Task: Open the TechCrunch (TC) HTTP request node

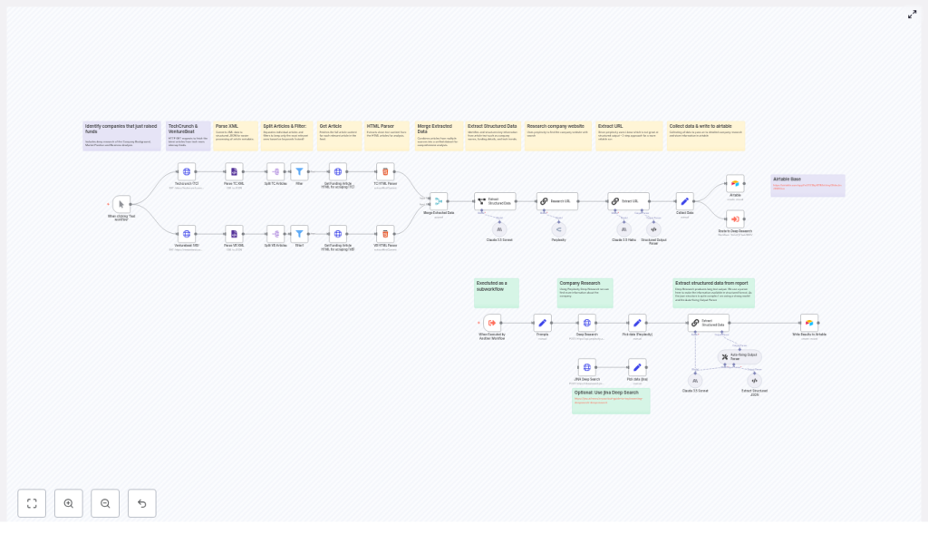Action: (x=188, y=171)
